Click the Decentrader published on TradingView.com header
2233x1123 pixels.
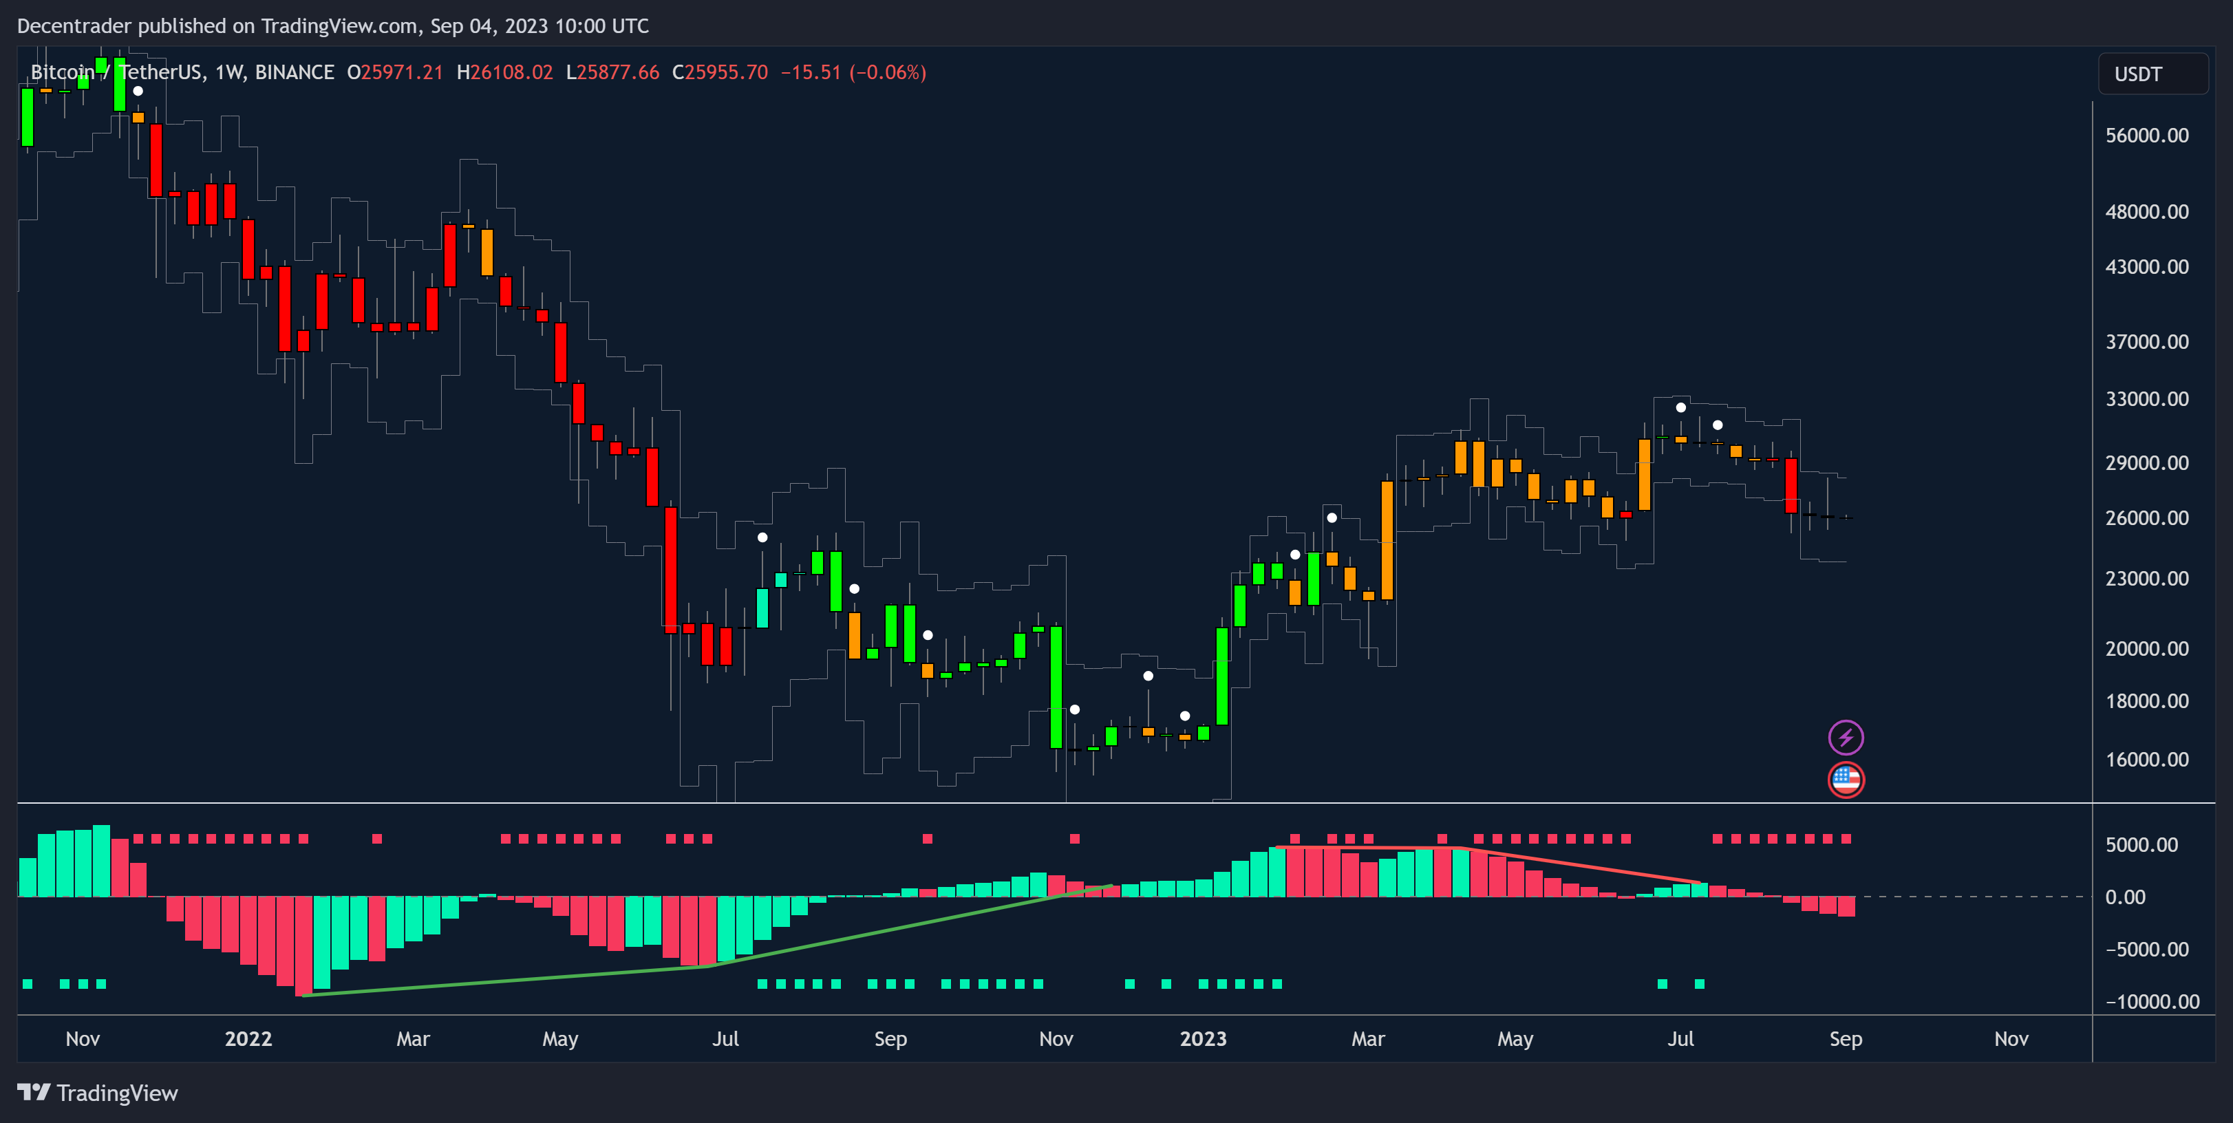point(333,26)
